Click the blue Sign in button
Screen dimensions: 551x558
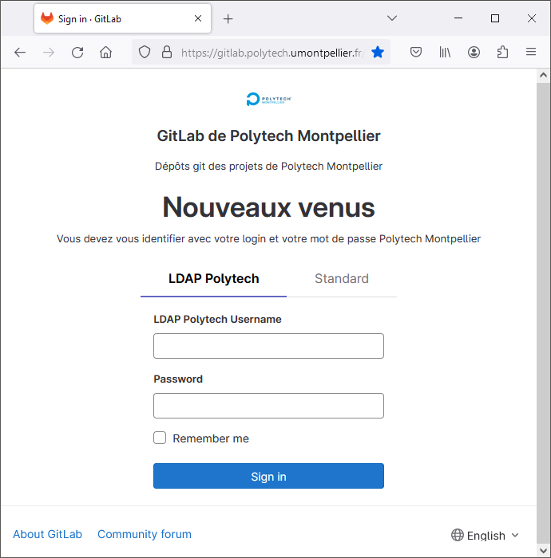pyautogui.click(x=269, y=476)
